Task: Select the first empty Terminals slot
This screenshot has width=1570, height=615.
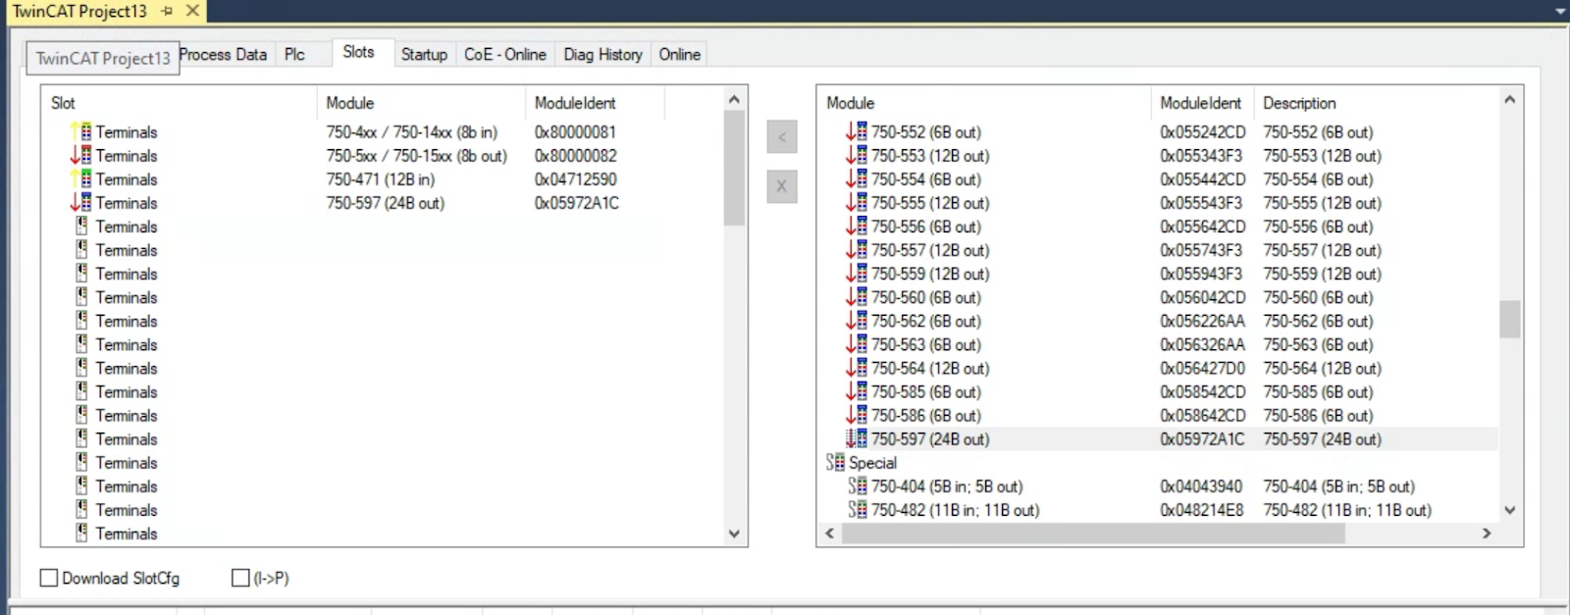Action: pos(126,226)
